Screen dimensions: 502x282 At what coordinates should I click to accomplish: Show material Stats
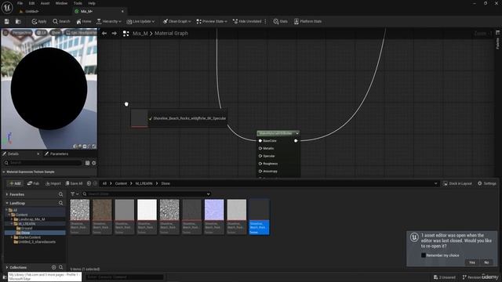[x=280, y=21]
